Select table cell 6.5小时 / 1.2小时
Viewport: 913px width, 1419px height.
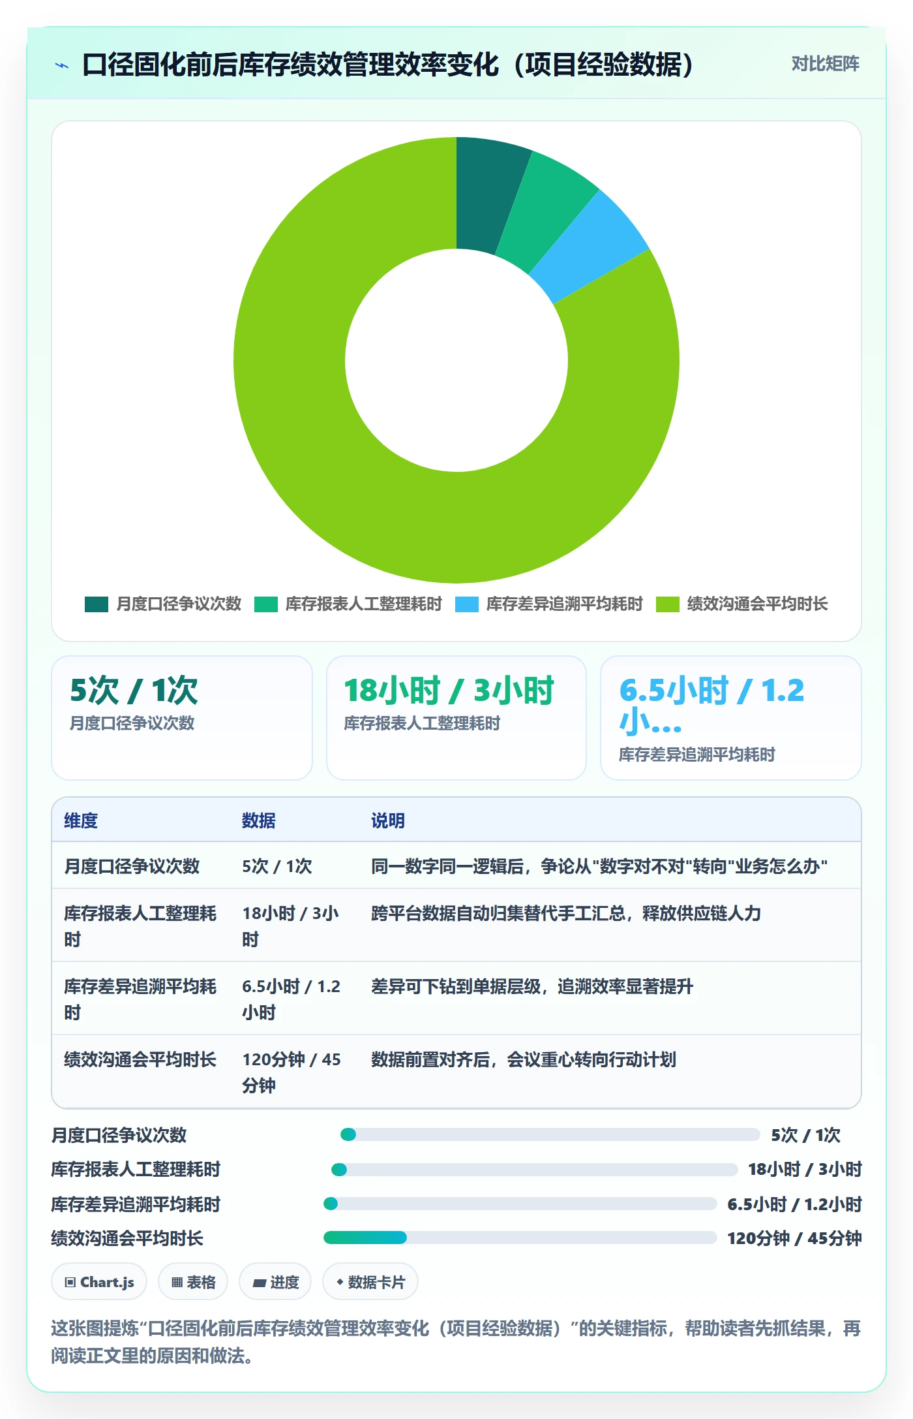[292, 999]
